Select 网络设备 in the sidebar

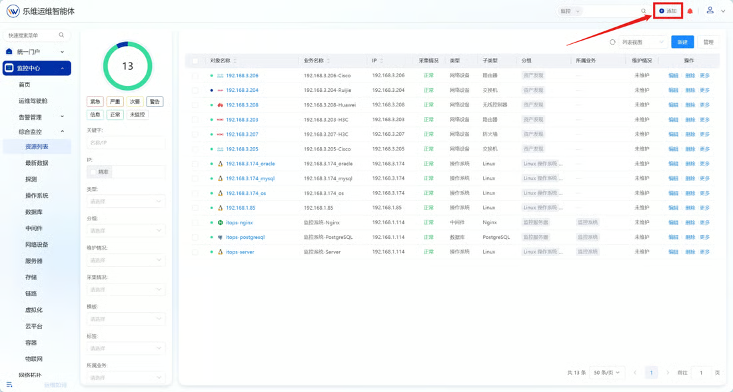click(x=37, y=244)
